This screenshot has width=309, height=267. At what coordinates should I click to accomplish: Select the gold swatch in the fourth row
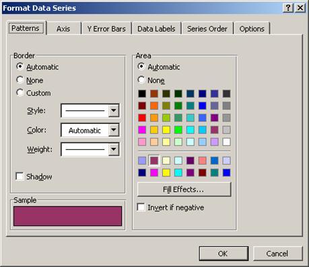point(154,130)
